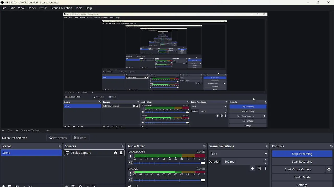Image resolution: width=334 pixels, height=187 pixels.
Task: Mute Mic/Aux with its speaker icon
Action: pos(130,180)
